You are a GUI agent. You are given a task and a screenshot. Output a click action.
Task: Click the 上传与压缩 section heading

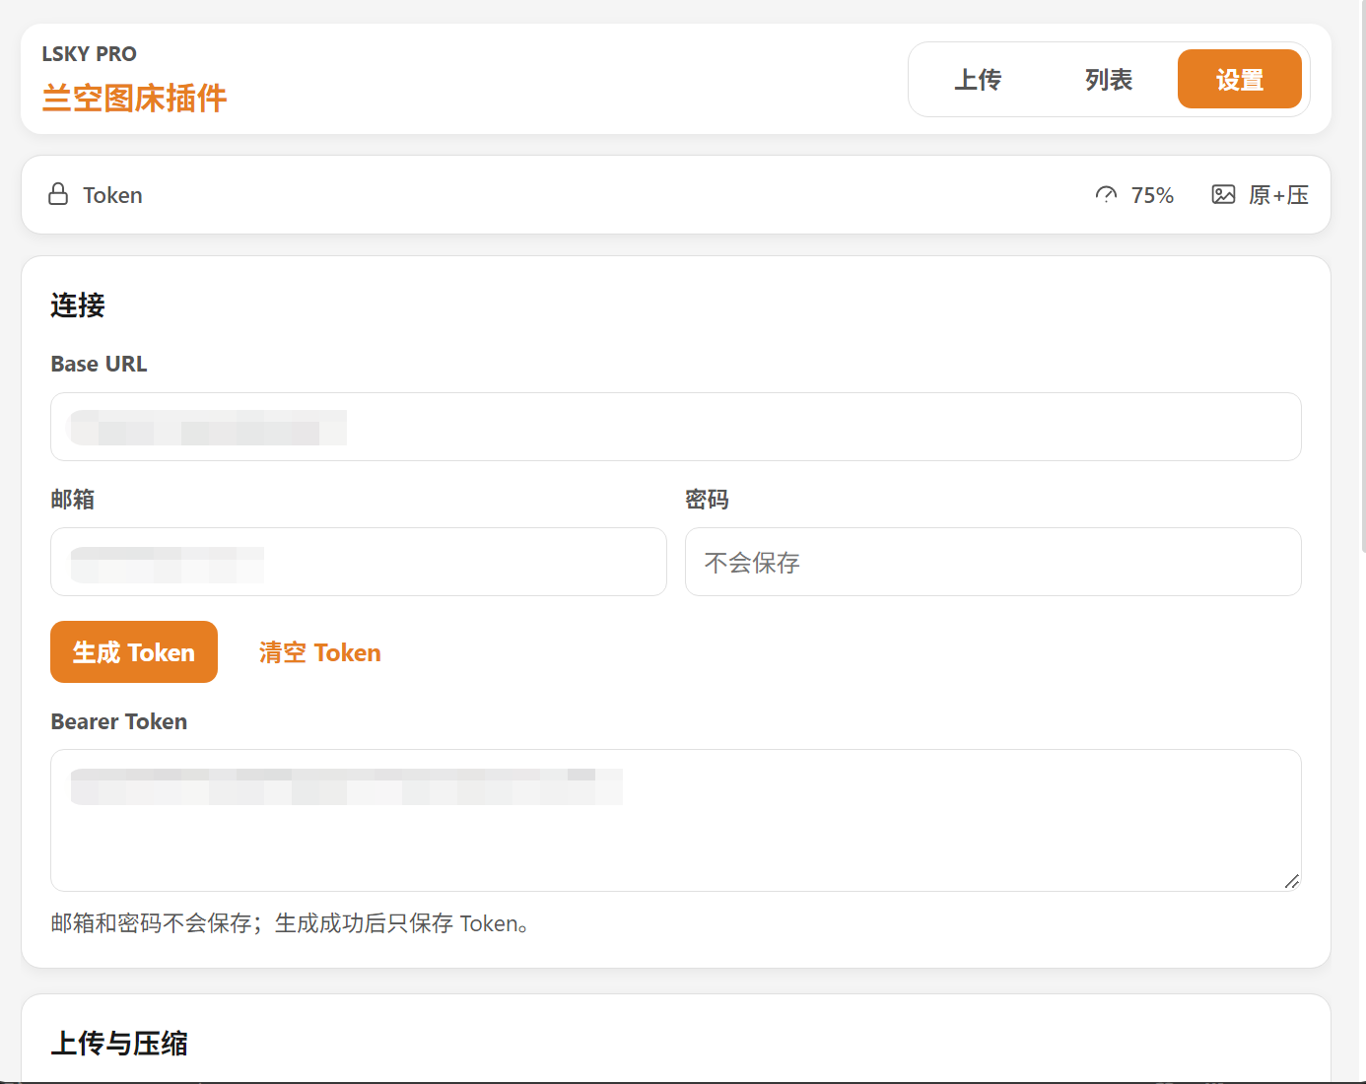coord(119,1044)
